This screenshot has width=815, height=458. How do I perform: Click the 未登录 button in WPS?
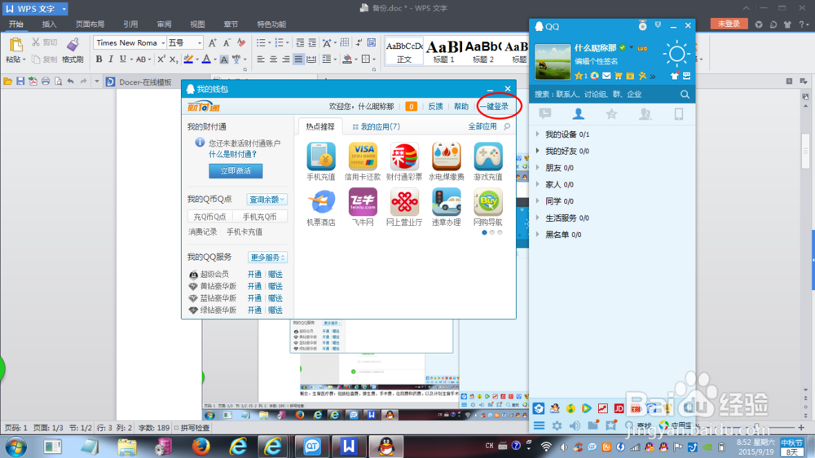729,24
